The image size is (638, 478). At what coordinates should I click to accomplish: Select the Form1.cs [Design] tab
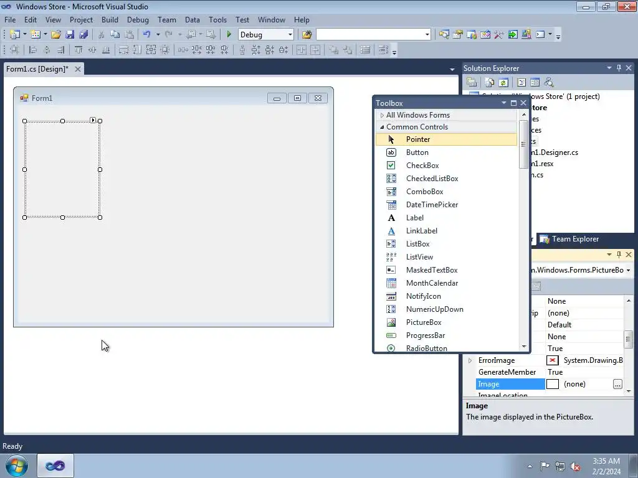pyautogui.click(x=37, y=69)
